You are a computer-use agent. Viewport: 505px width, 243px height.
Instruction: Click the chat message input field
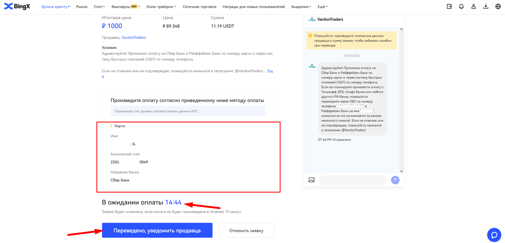pyautogui.click(x=353, y=180)
